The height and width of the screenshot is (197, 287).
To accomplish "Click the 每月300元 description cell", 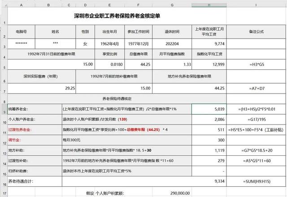I will point(127,140).
